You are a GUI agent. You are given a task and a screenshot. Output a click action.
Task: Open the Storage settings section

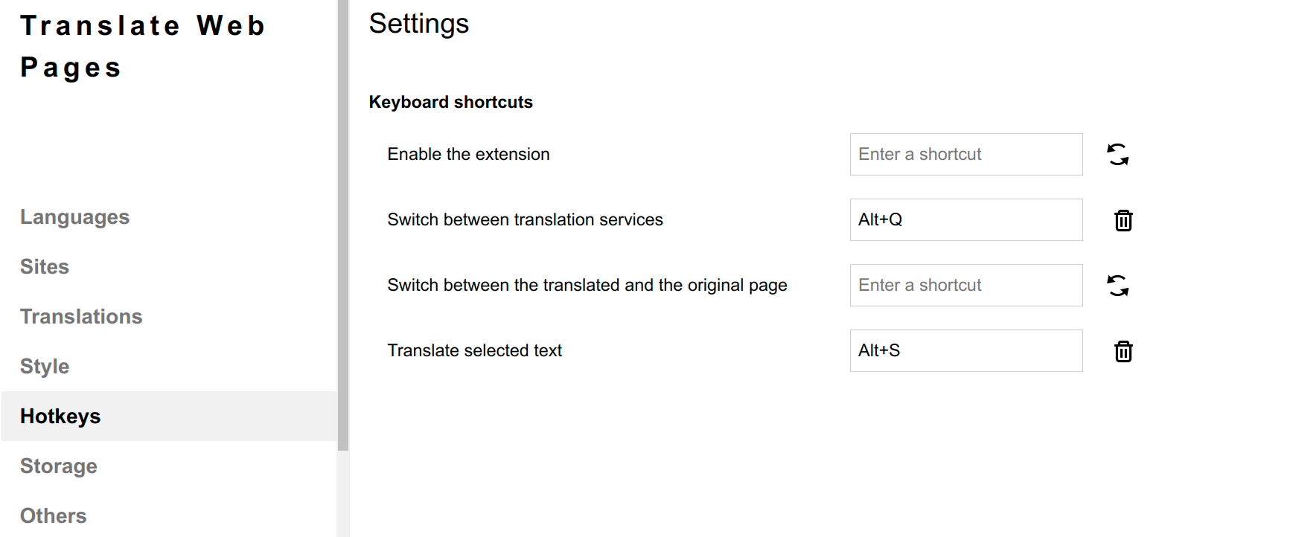tap(58, 466)
